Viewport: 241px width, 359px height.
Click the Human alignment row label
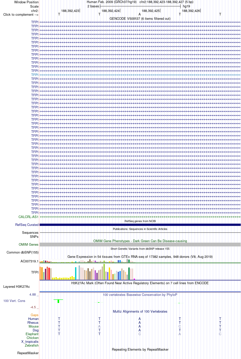point(33,319)
